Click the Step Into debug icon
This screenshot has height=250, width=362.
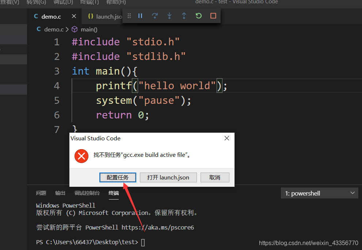(x=169, y=16)
